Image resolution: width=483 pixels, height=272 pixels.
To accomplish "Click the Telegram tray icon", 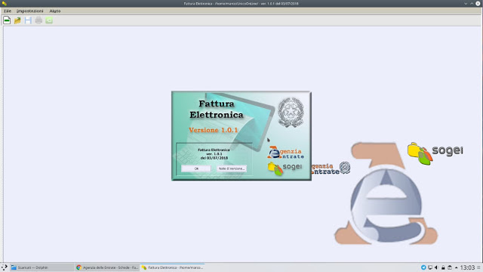I will point(423,267).
